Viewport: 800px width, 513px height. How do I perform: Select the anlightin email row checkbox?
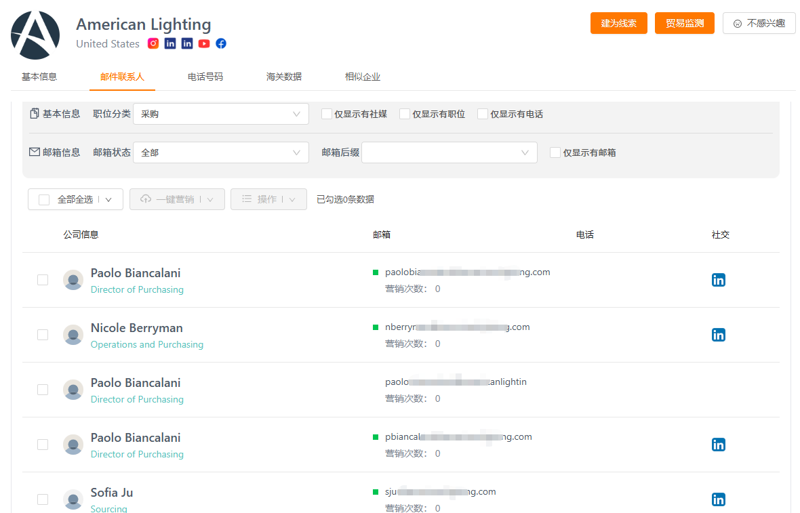[43, 390]
